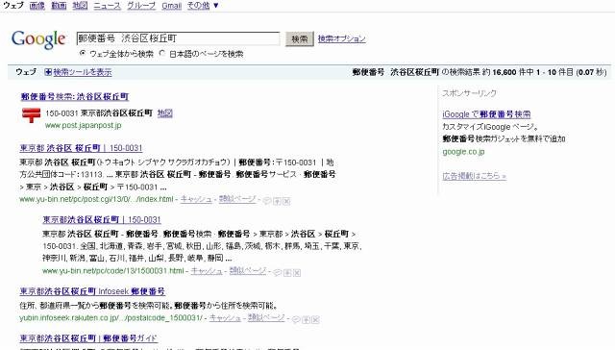Click the red Japan Post mailbox icon
615x350 pixels.
(x=31, y=115)
